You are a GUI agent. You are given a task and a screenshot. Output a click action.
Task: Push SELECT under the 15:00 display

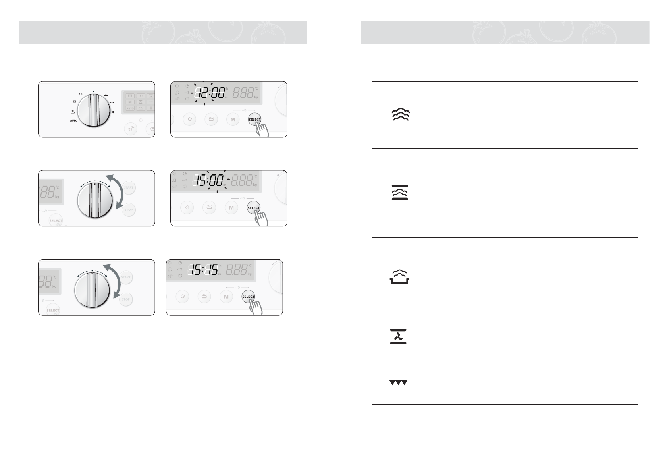coord(253,208)
